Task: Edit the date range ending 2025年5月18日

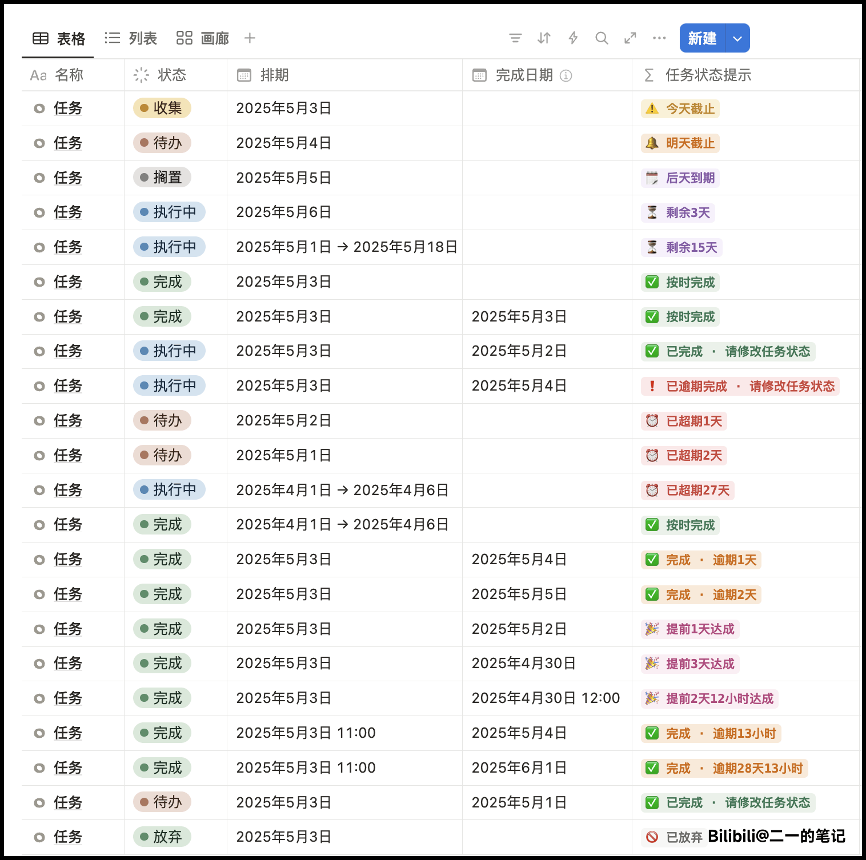Action: pyautogui.click(x=347, y=247)
